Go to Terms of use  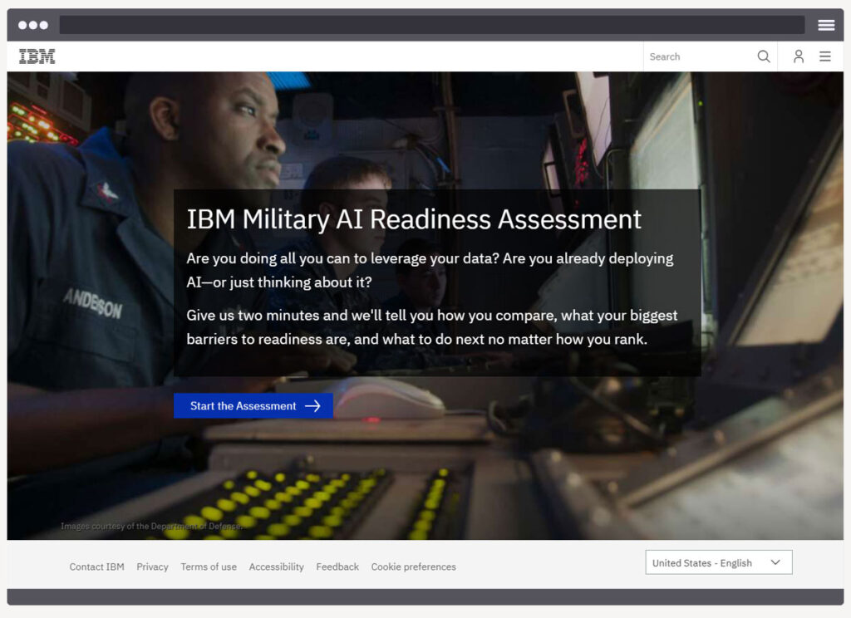click(209, 566)
